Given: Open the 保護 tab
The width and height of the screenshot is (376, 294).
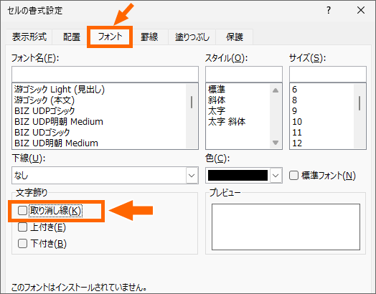Looking at the screenshot, I should pyautogui.click(x=234, y=37).
